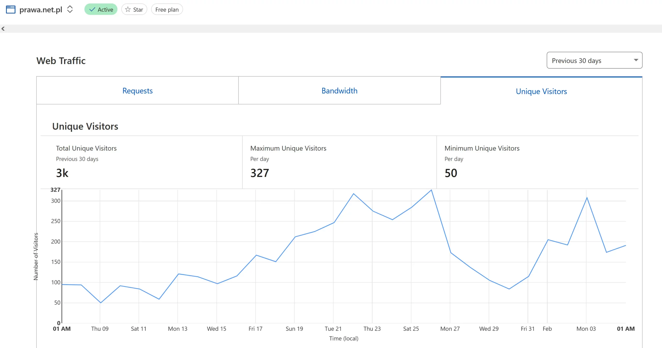This screenshot has width=662, height=348.
Task: Click the Active status checkmark badge
Action: click(x=101, y=10)
